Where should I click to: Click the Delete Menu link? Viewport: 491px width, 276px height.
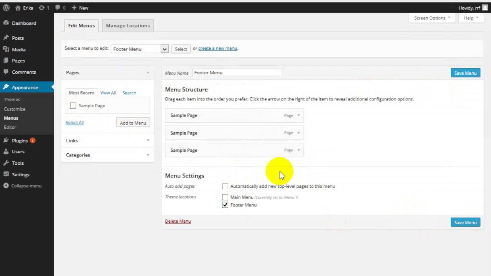pyautogui.click(x=178, y=221)
